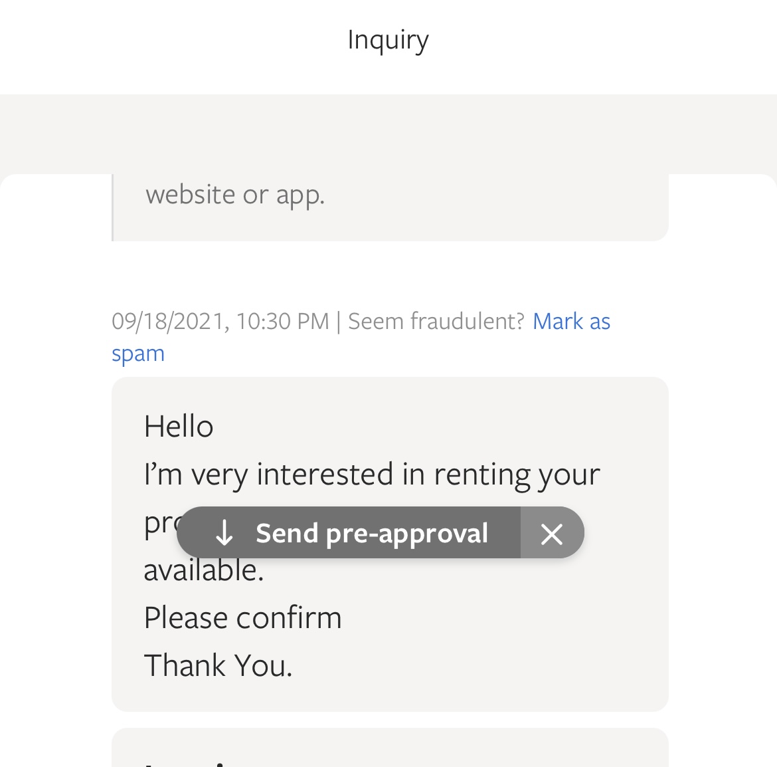Click the 'Mark as' link text
The width and height of the screenshot is (777, 767).
click(571, 321)
